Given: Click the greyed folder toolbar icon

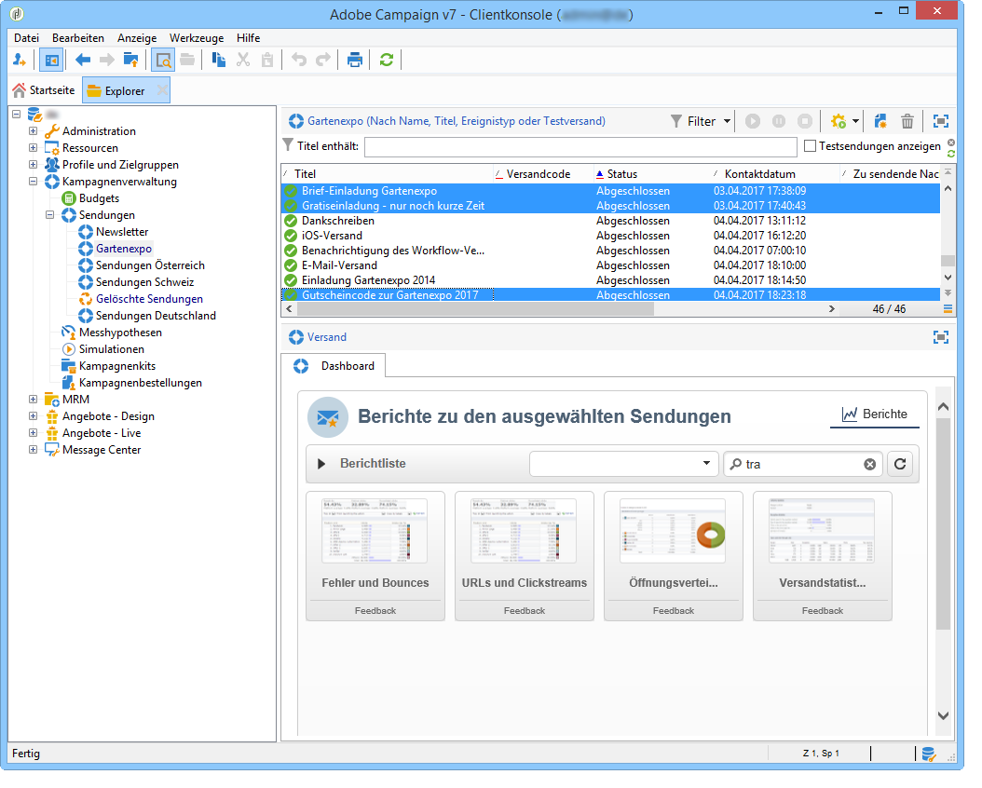Looking at the screenshot, I should [x=187, y=61].
